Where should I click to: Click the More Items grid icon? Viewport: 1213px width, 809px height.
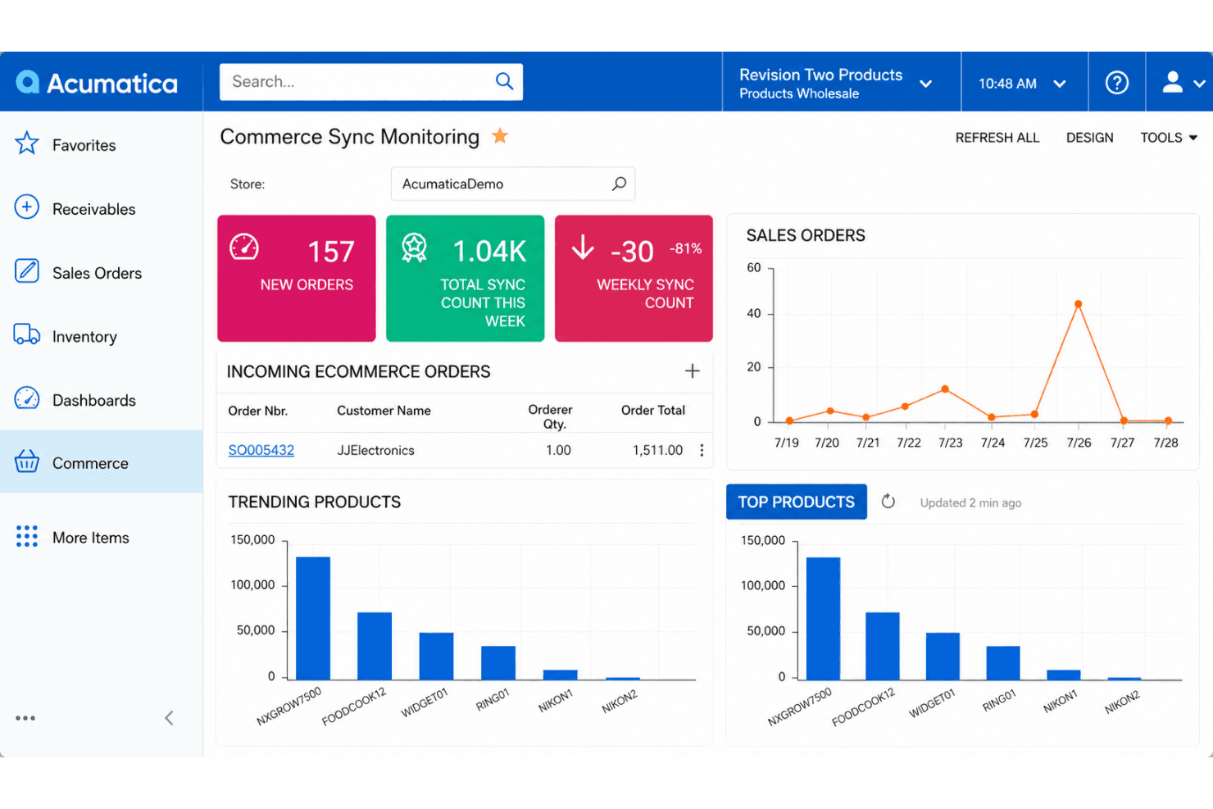click(x=27, y=537)
